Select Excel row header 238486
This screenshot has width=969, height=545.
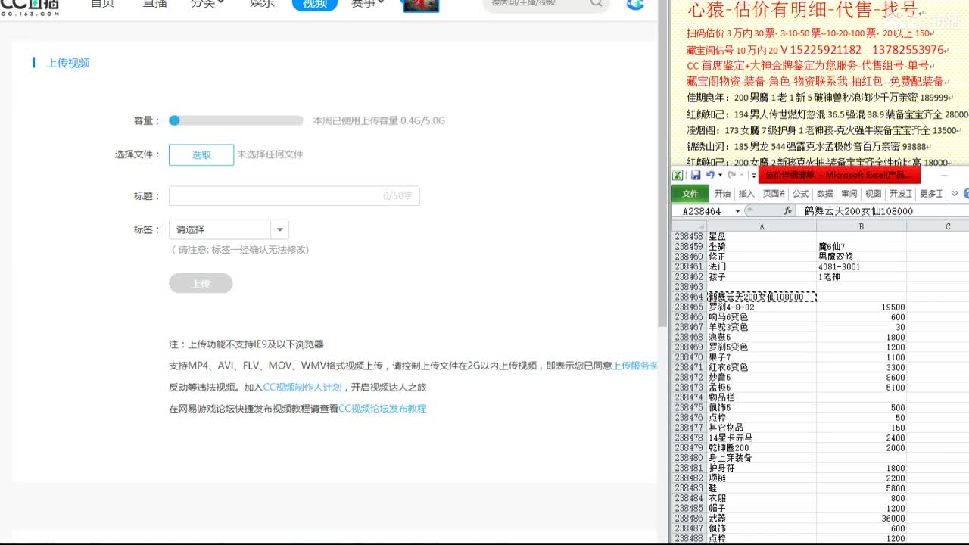point(689,519)
